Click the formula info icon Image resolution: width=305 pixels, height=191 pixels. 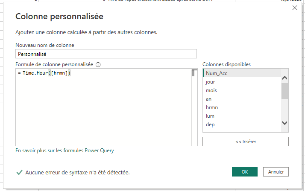click(98, 65)
